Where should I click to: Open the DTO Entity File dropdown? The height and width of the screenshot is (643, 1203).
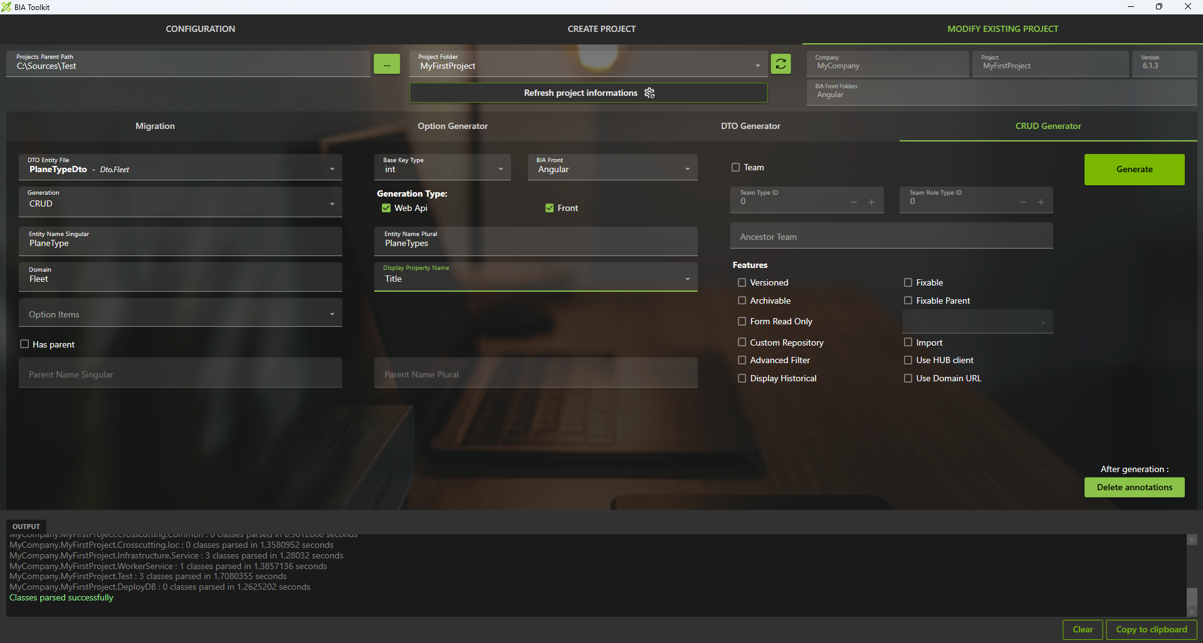[x=181, y=167]
